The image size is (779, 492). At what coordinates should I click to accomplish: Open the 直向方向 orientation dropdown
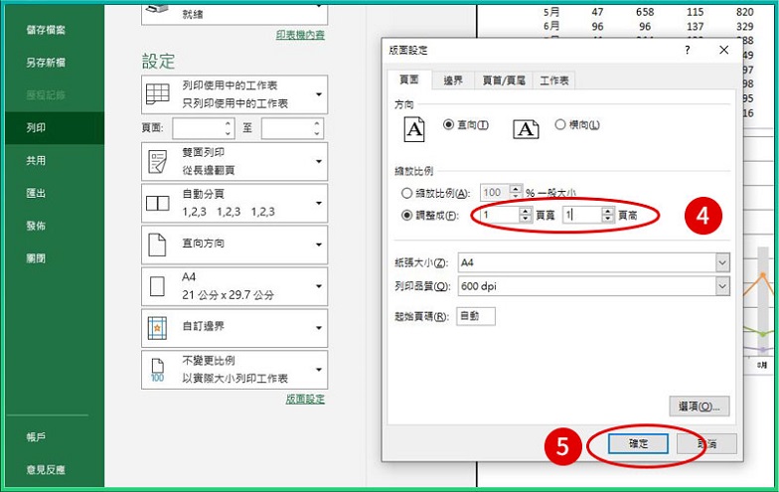pyautogui.click(x=234, y=245)
